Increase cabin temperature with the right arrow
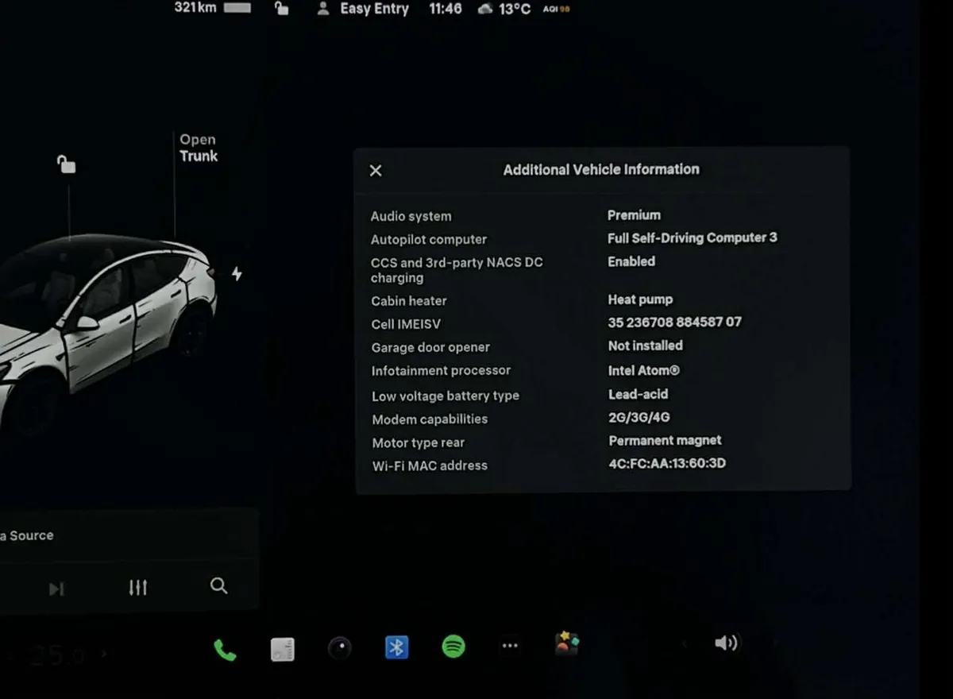This screenshot has height=699, width=953. 104,655
